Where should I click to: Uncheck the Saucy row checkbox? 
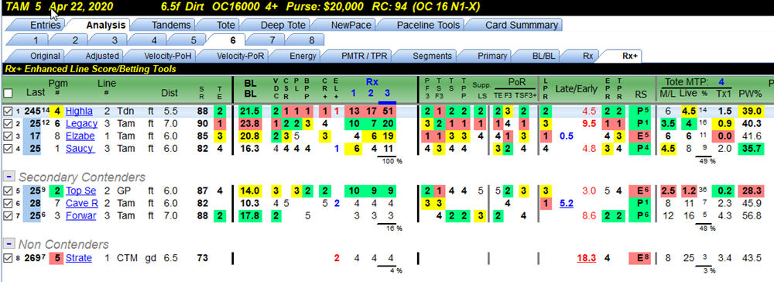click(x=8, y=149)
